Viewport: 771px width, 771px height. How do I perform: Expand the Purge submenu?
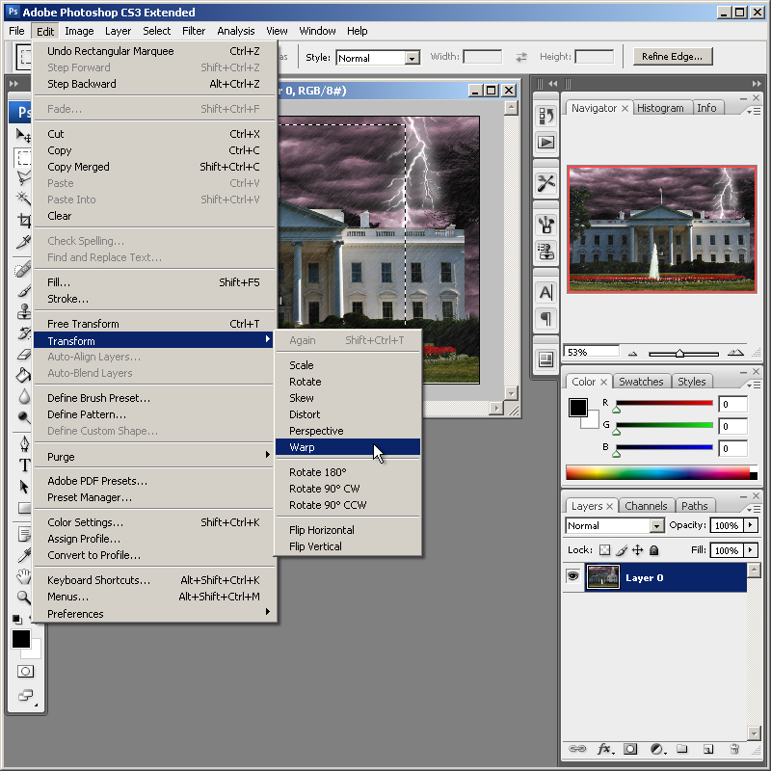[x=154, y=456]
